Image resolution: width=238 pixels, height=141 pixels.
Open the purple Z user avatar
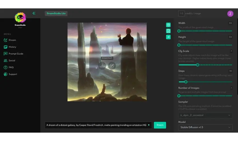230,13
